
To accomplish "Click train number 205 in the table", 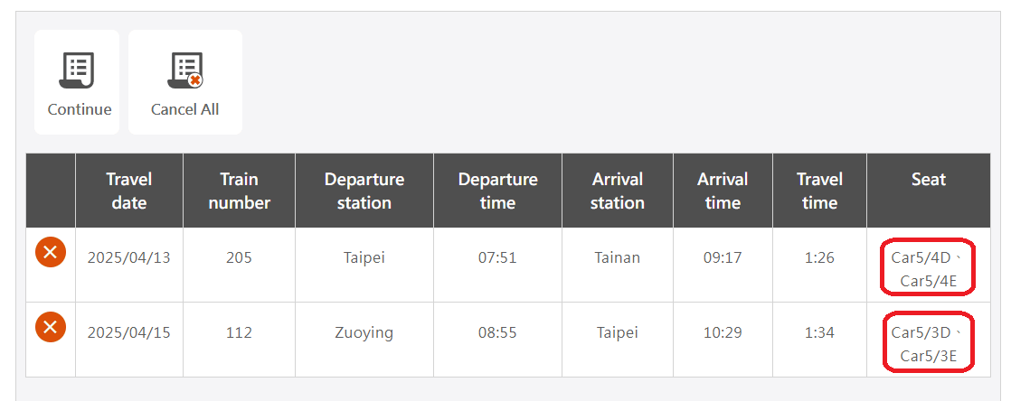I will [x=239, y=257].
